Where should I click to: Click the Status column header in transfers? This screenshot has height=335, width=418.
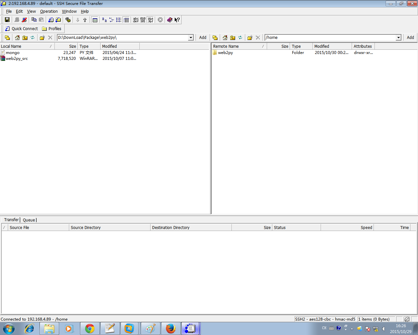click(x=297, y=228)
